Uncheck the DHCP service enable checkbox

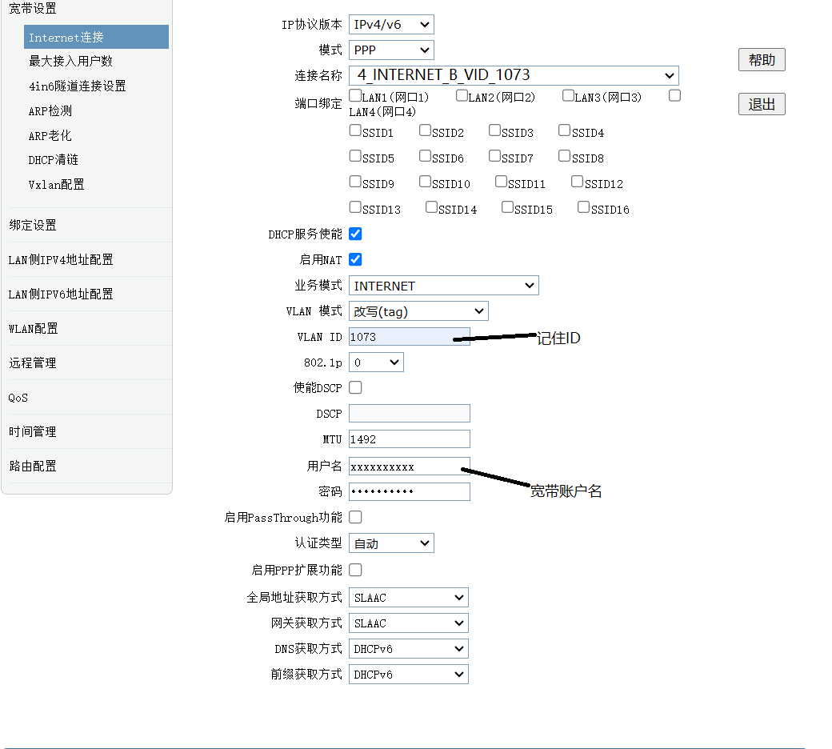(355, 234)
